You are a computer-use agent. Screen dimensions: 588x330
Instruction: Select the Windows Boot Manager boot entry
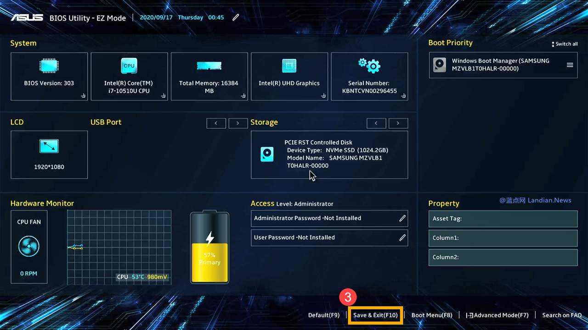coord(503,65)
